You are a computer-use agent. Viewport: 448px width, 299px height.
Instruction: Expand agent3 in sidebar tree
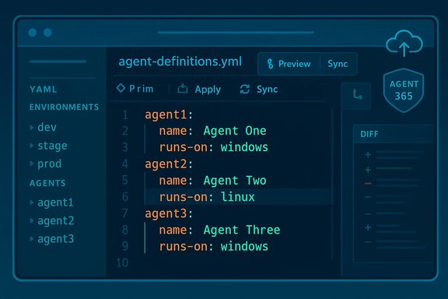pos(32,238)
